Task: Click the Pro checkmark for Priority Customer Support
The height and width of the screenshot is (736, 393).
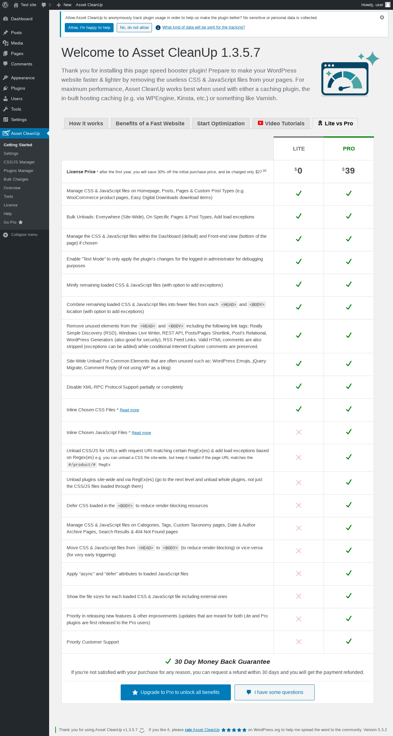Action: tap(349, 641)
